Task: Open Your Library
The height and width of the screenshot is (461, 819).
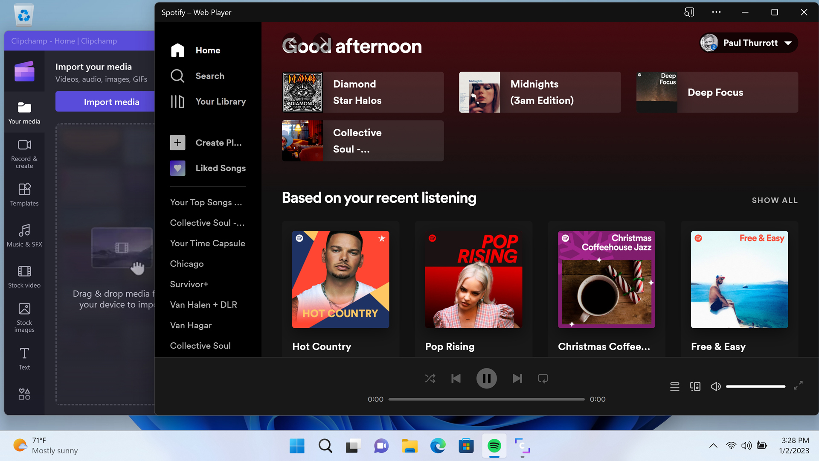Action: click(220, 102)
